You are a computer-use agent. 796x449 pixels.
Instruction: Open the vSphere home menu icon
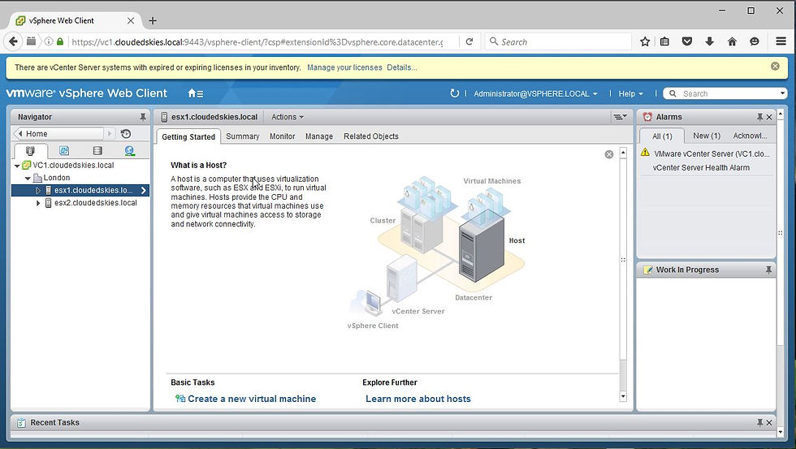click(x=196, y=93)
